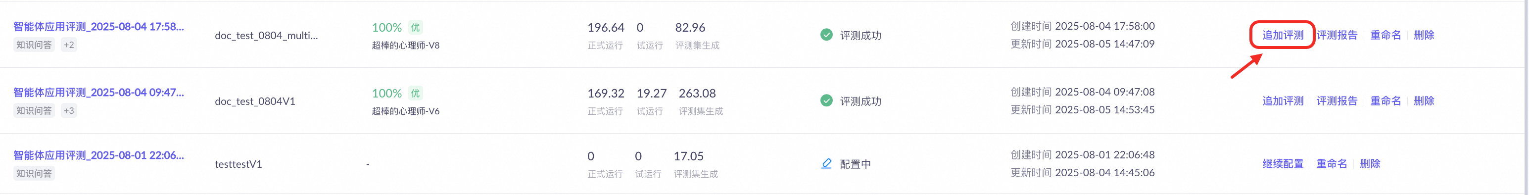Click 重命名 in the testtestV1 row
This screenshot has width=1529, height=195.
click(1332, 163)
